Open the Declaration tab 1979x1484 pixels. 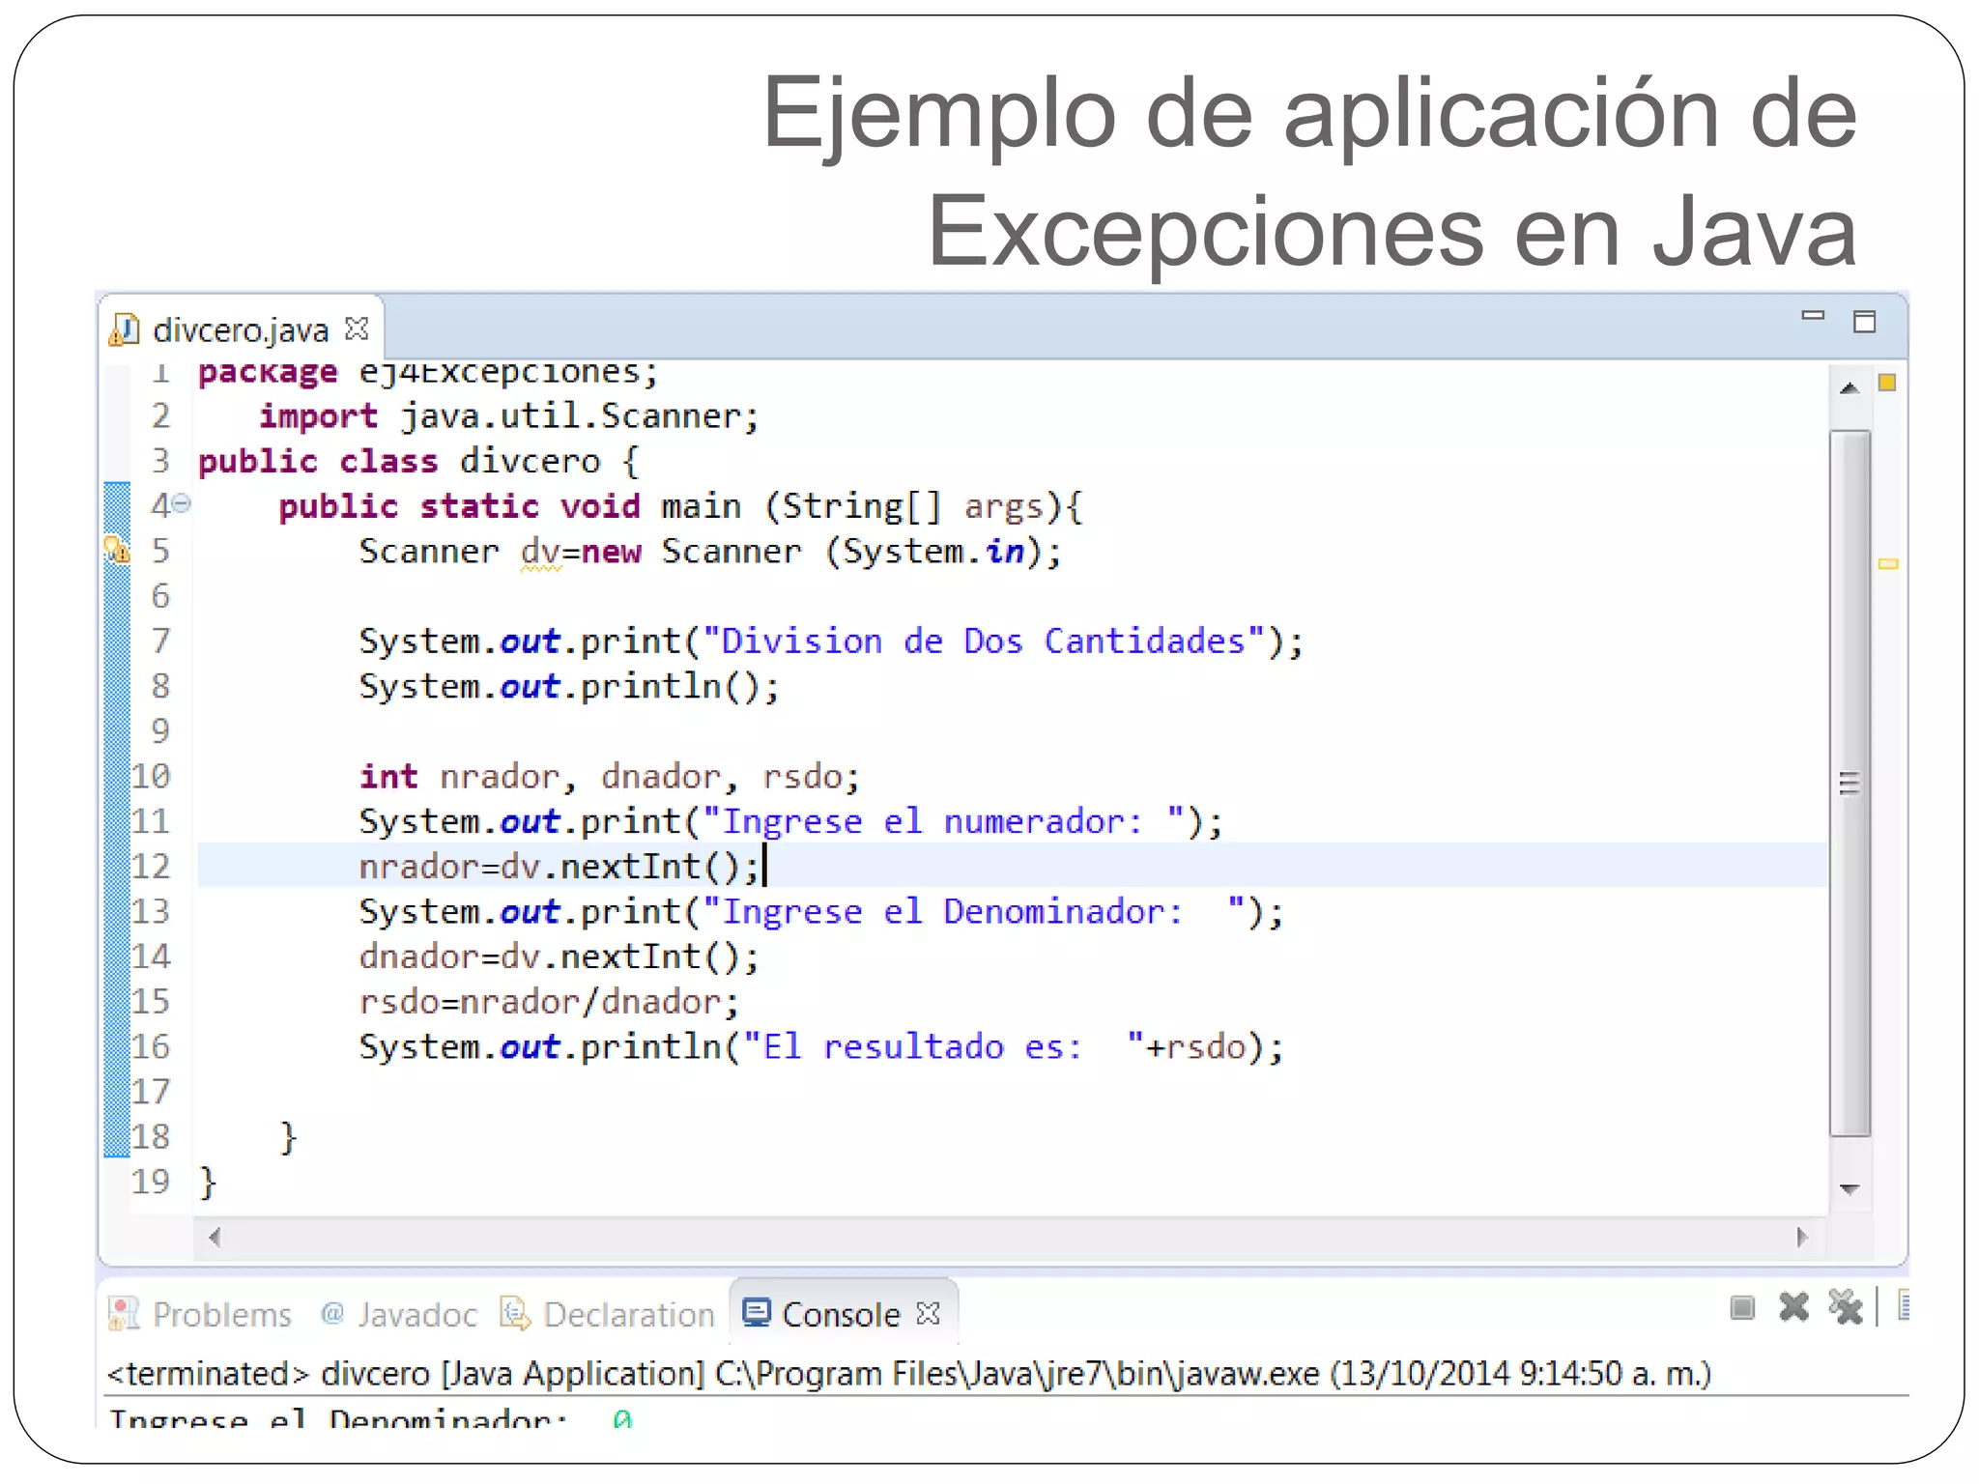[x=608, y=1314]
